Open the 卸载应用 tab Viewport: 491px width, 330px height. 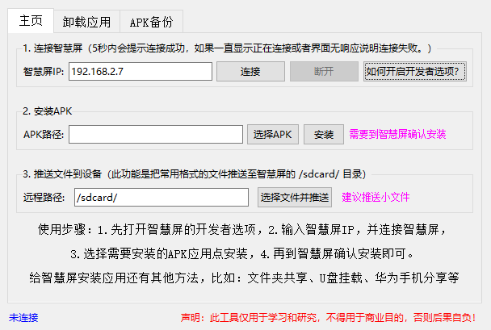[x=86, y=22]
